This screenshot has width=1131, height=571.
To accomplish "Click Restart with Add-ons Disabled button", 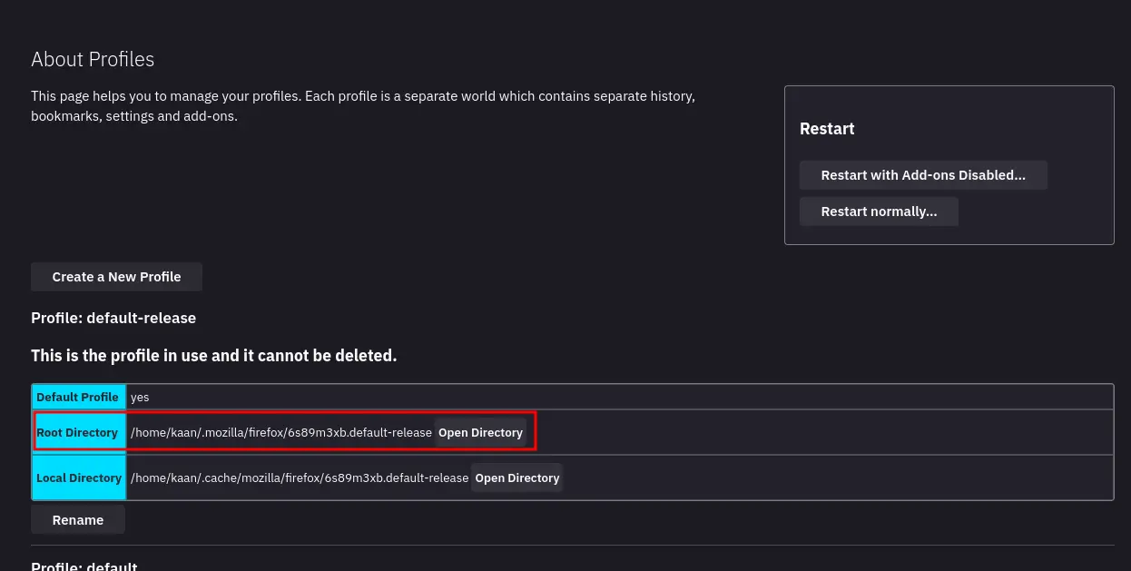I will [x=923, y=175].
